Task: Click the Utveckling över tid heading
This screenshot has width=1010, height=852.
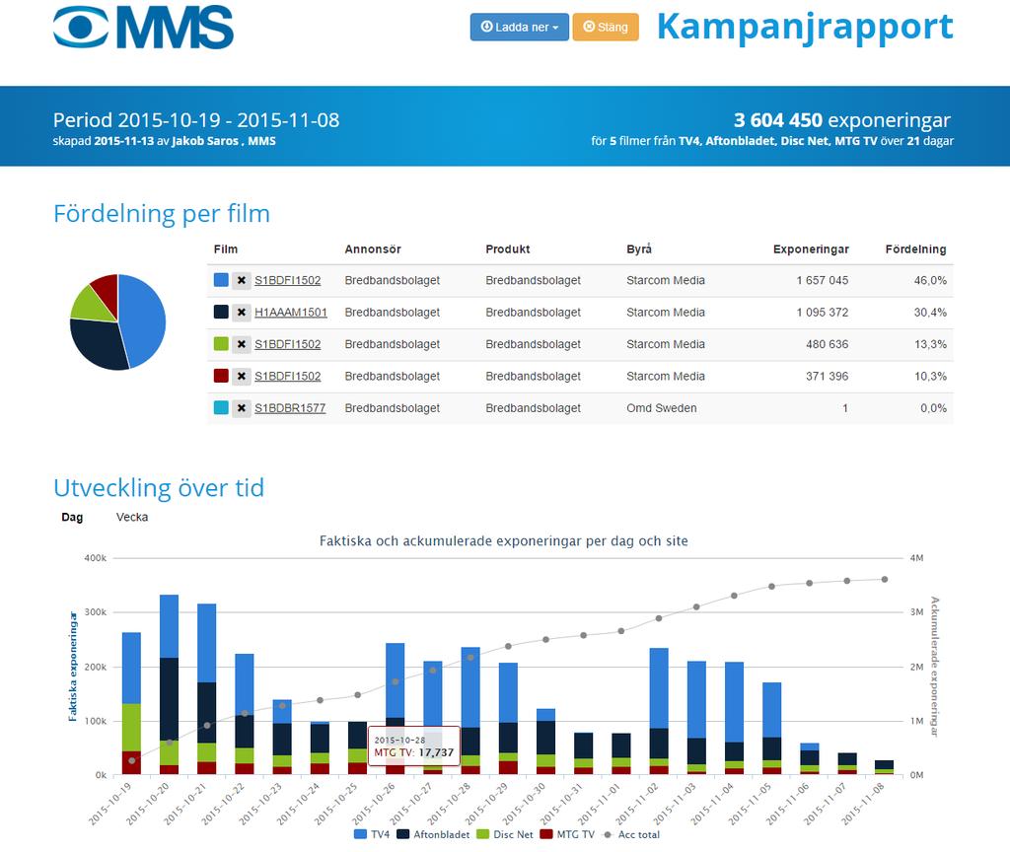Action: [159, 488]
